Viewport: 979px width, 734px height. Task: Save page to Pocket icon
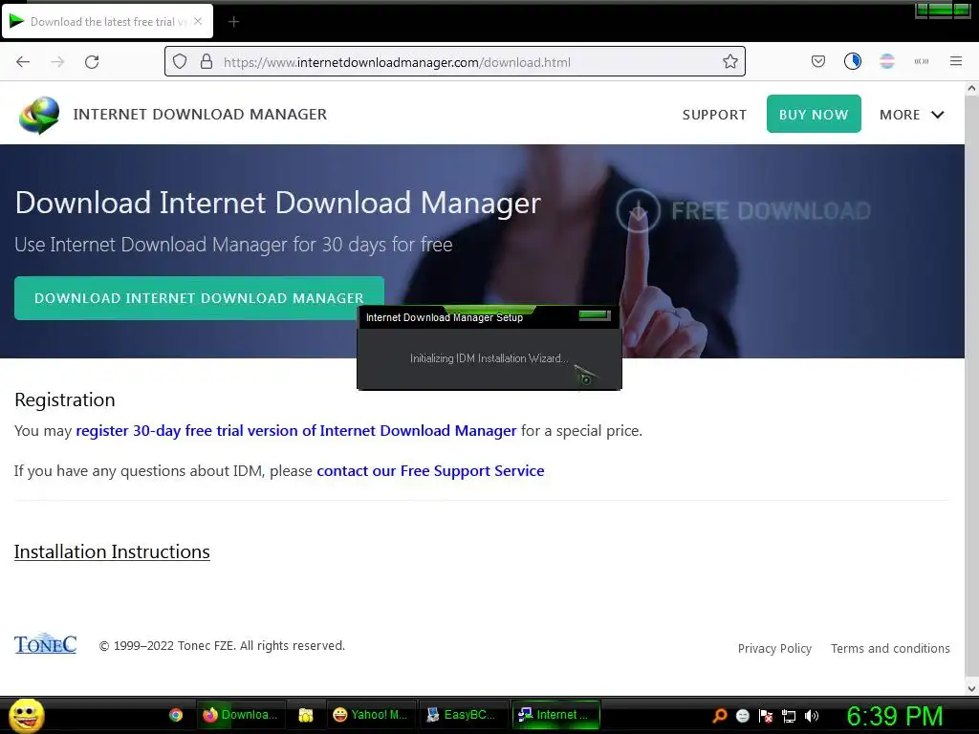818,61
